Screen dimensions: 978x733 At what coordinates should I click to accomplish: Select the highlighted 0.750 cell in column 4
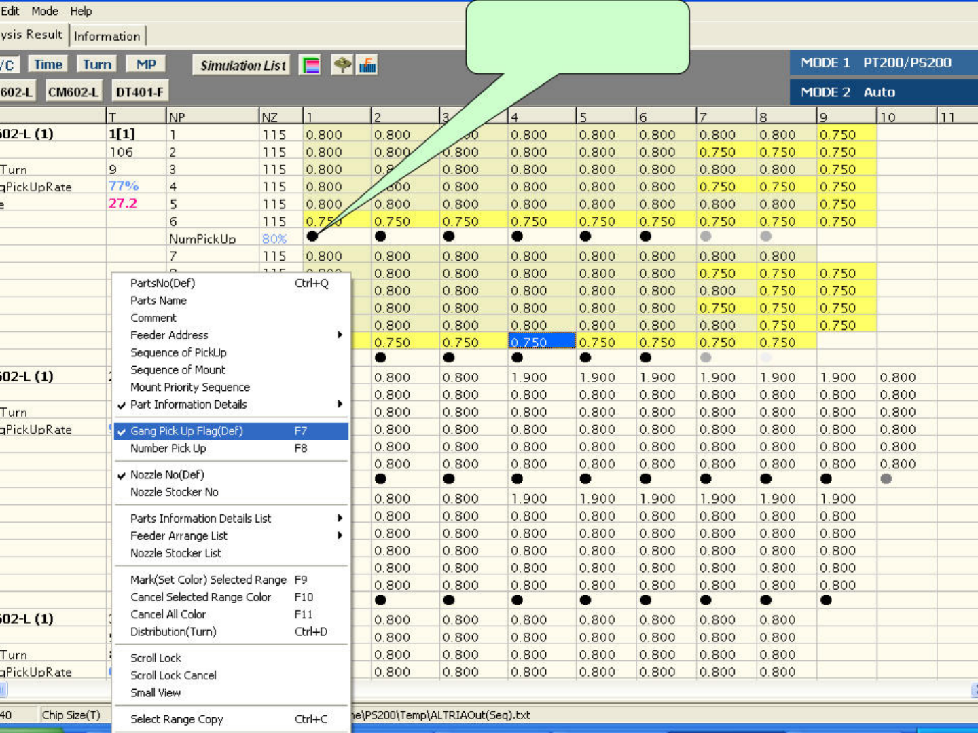(541, 343)
